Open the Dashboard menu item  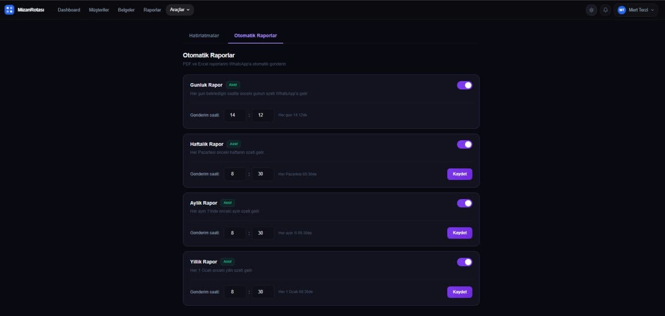click(x=69, y=10)
